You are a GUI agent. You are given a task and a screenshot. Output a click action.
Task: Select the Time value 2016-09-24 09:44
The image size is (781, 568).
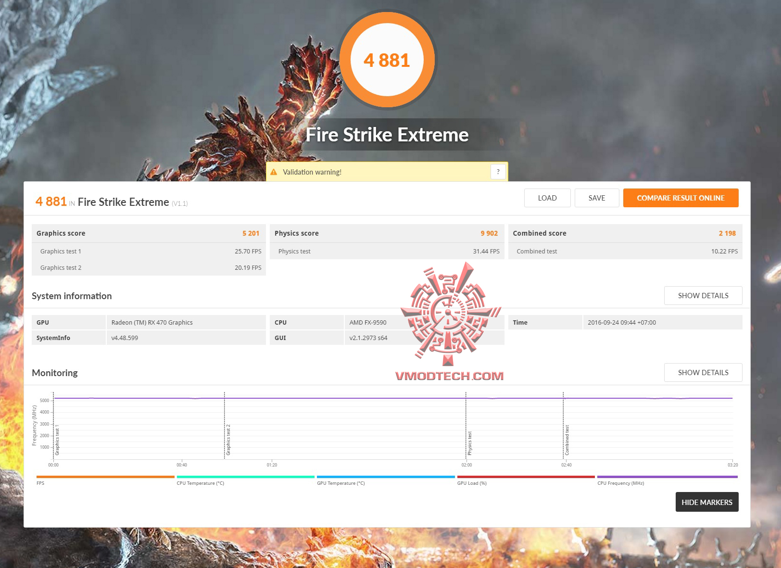(x=622, y=323)
